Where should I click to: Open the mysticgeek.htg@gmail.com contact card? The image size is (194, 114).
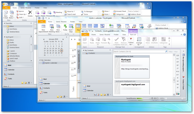click(x=132, y=87)
